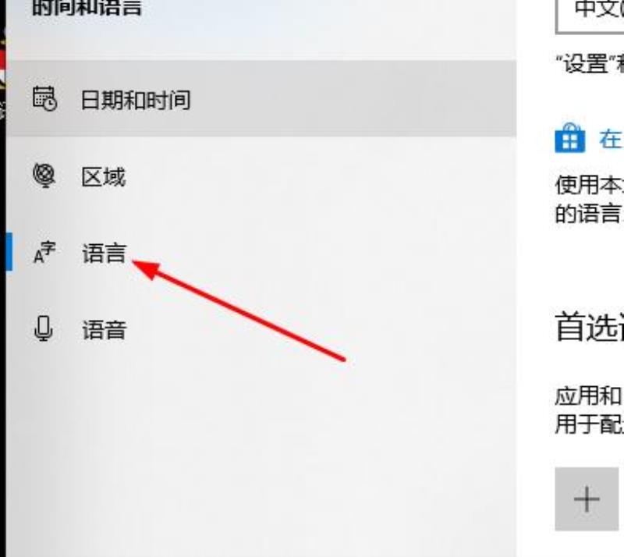Go to the 区域 settings section
This screenshot has width=624, height=557.
[104, 177]
